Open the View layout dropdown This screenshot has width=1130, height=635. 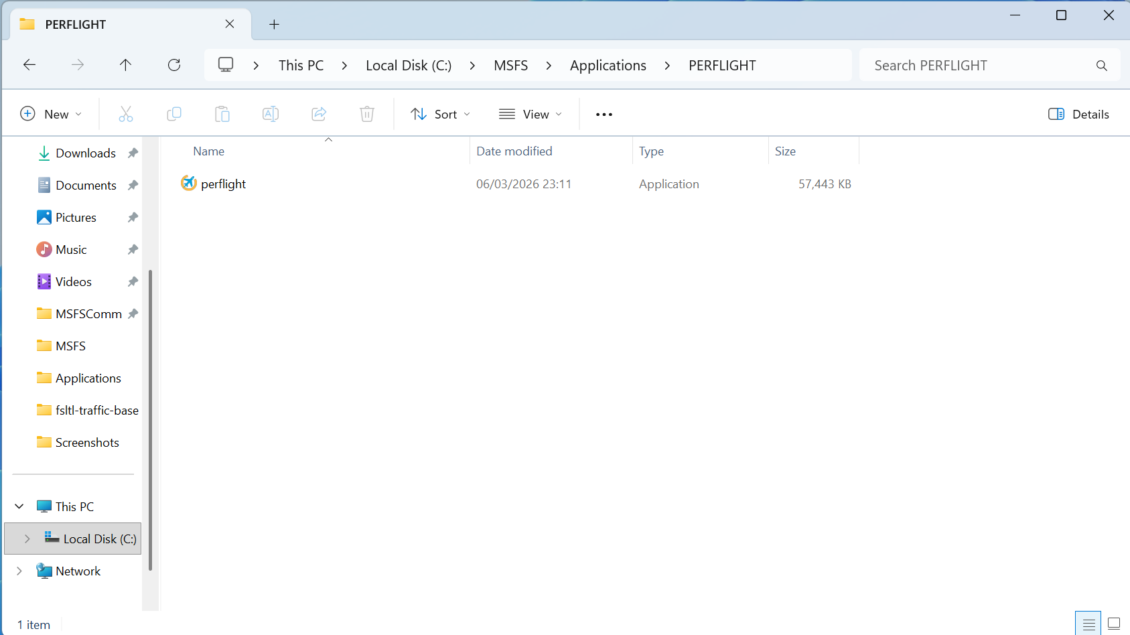tap(531, 115)
